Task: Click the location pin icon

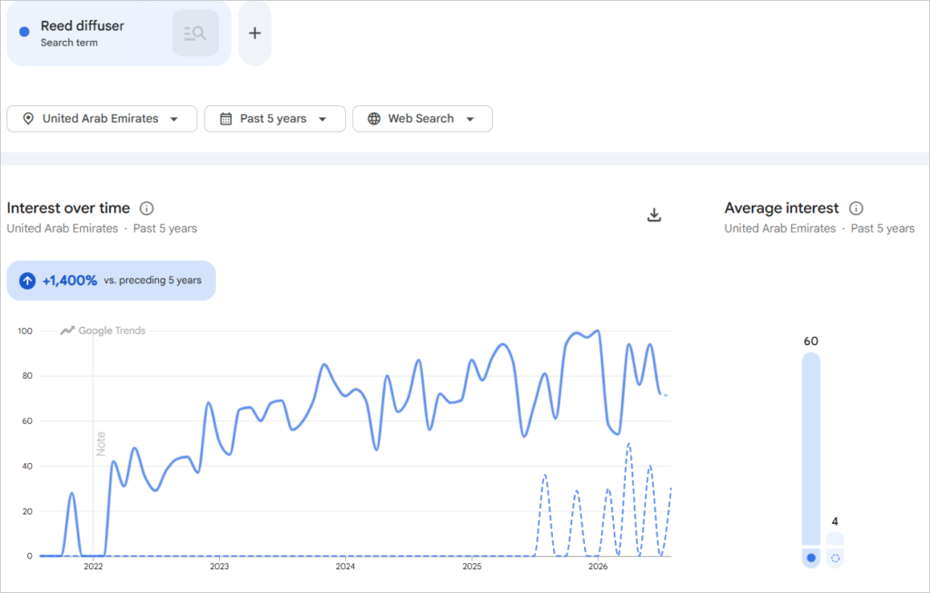Action: (x=28, y=119)
